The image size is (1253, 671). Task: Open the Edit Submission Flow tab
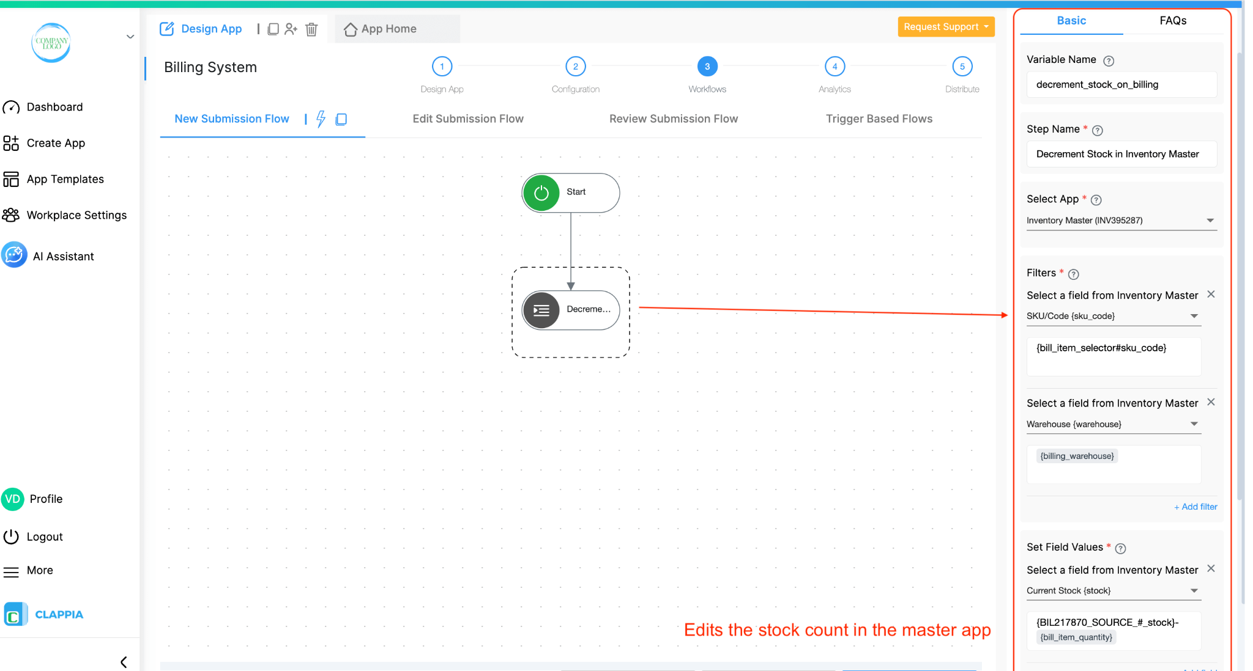coord(467,119)
